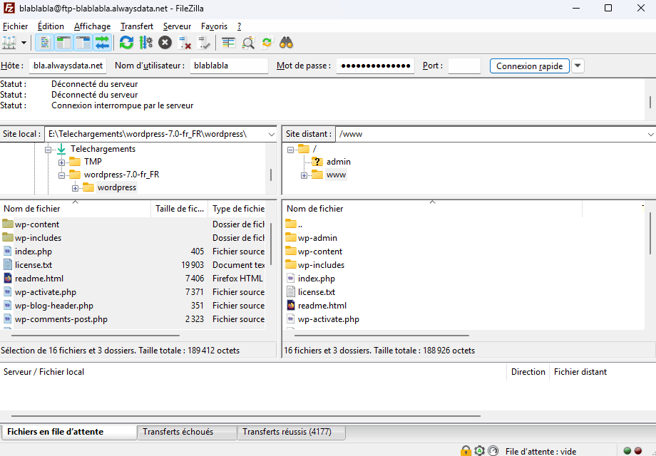
Task: Toggle directory comparison icon
Action: click(248, 43)
